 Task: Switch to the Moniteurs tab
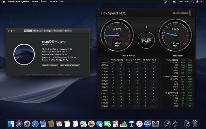coord(37,31)
